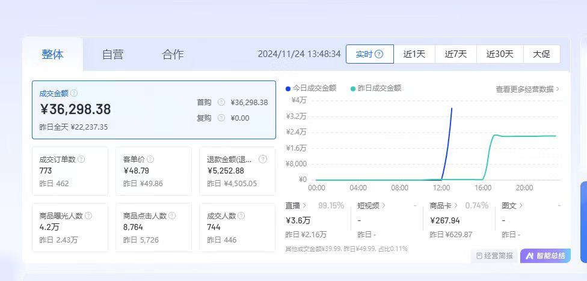Select the 客单价 ¥48.79 card
The height and width of the screenshot is (281, 587).
pyautogui.click(x=154, y=171)
